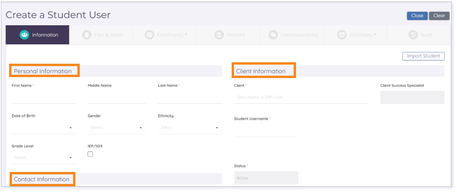
Task: Click the Status field showing Active
Action: pyautogui.click(x=266, y=178)
